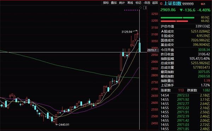Image resolution: width=212 pixels, height=131 pixels.
Task: Open the 标记 mark option
Action: pos(138,3)
